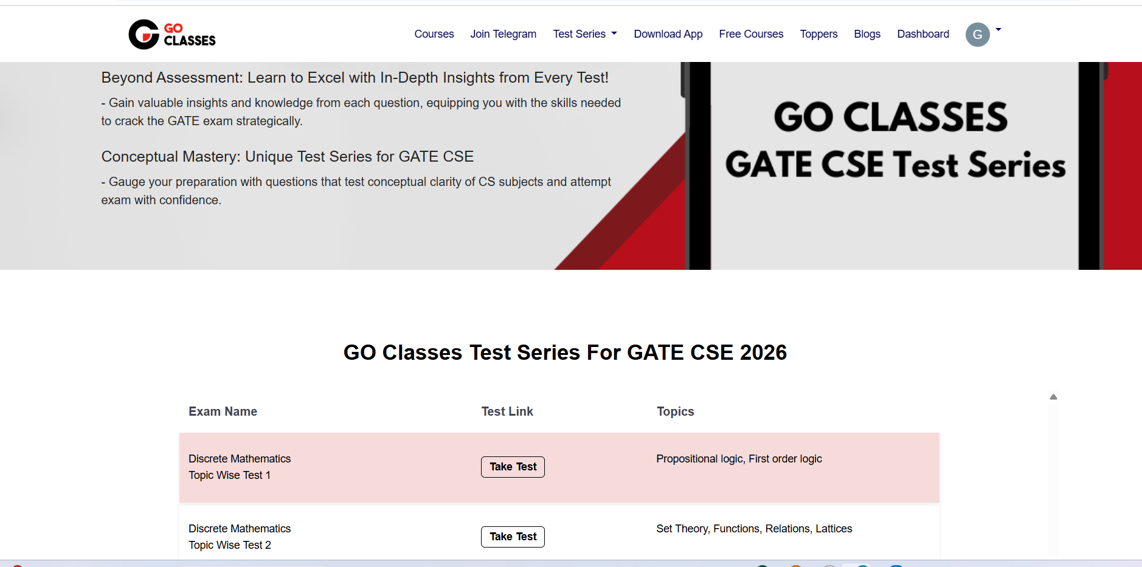Image resolution: width=1142 pixels, height=567 pixels.
Task: Navigate to the Dashboard link
Action: tap(923, 34)
